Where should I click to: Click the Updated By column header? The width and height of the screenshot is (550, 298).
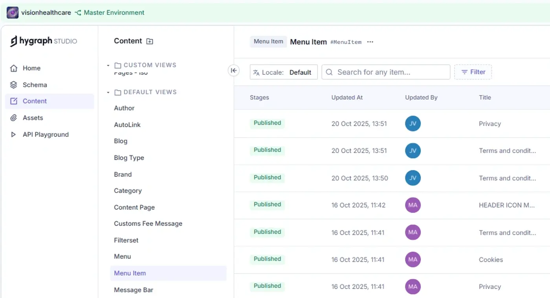click(x=421, y=97)
